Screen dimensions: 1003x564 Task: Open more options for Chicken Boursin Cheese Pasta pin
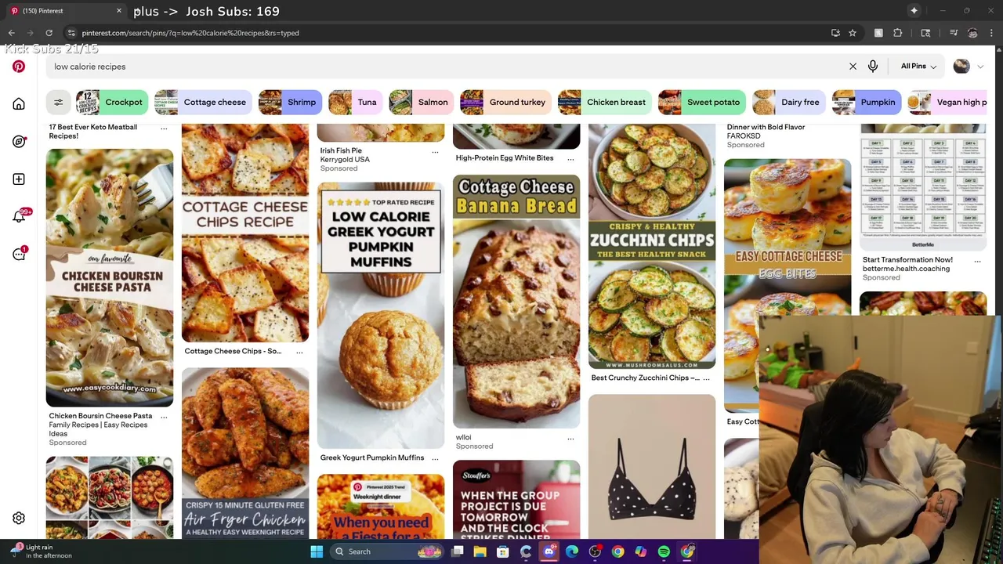(164, 417)
